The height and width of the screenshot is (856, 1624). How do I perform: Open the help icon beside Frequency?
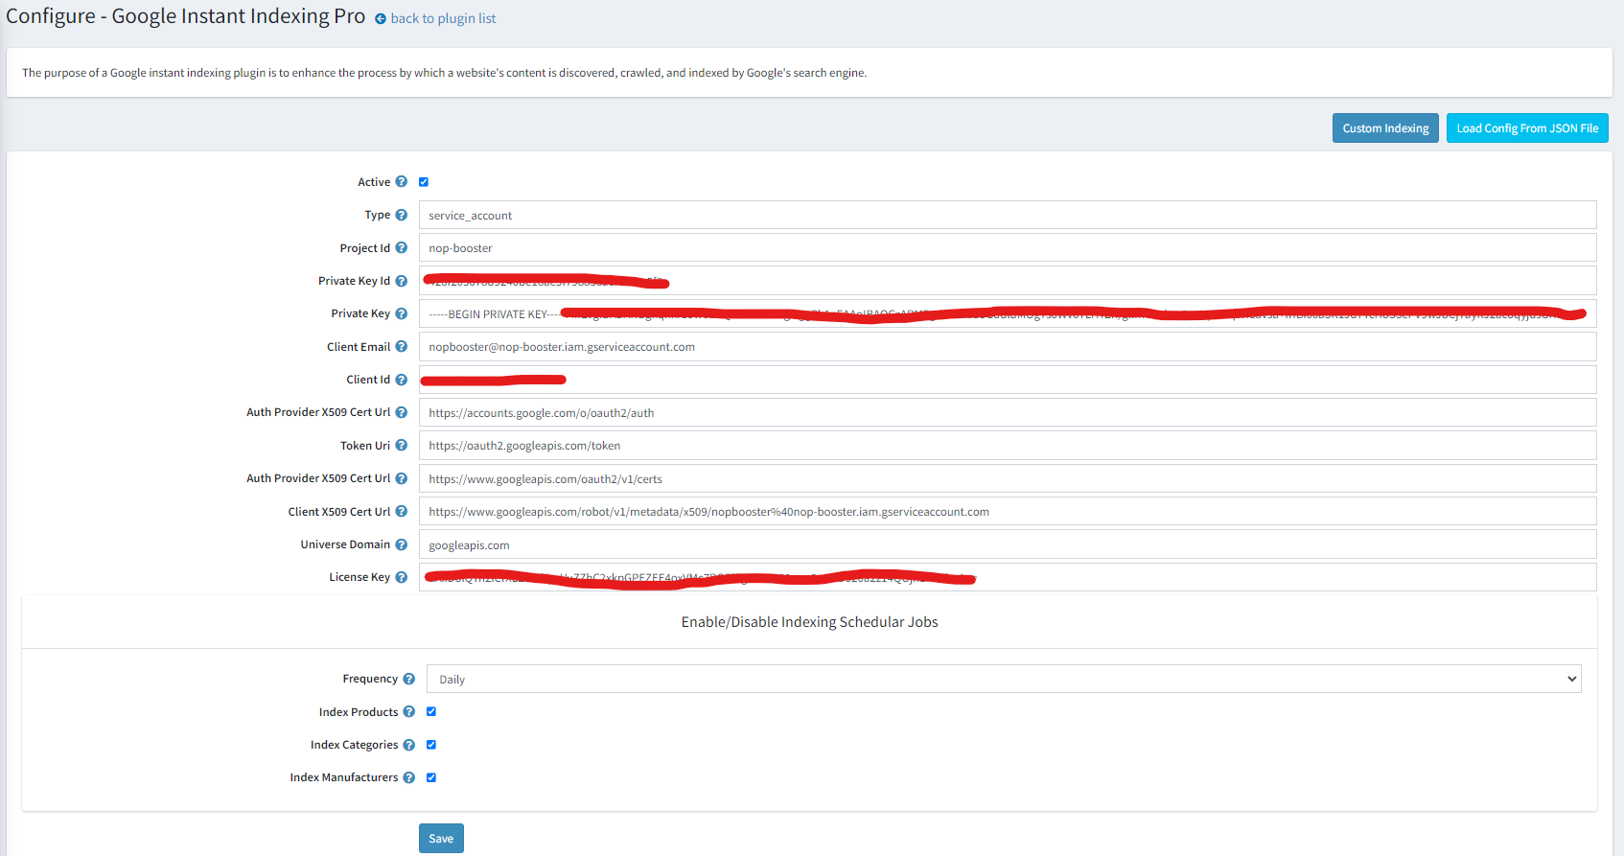[x=408, y=679]
